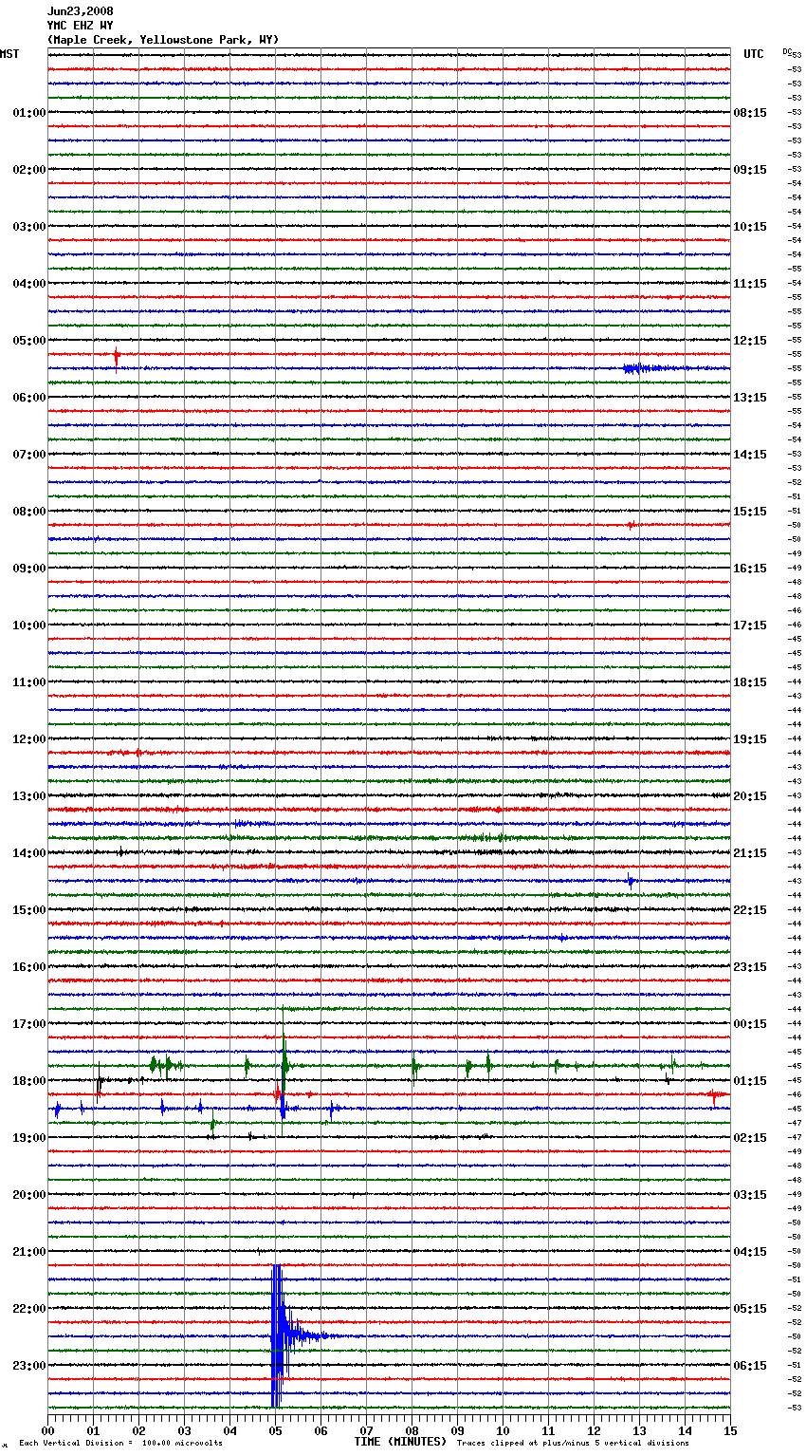Viewport: 806px width, 1456px height.
Task: Select the 05:00 MST time label
Action: (29, 341)
